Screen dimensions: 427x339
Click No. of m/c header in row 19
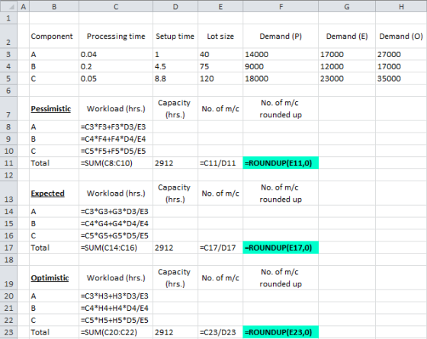(x=220, y=278)
